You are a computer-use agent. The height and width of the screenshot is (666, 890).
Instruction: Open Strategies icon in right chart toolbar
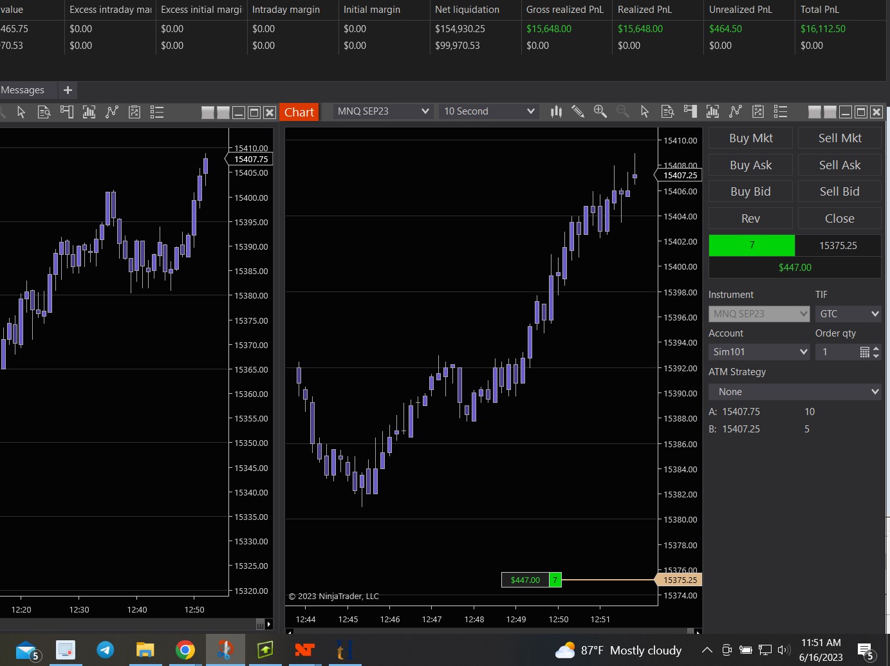click(758, 112)
